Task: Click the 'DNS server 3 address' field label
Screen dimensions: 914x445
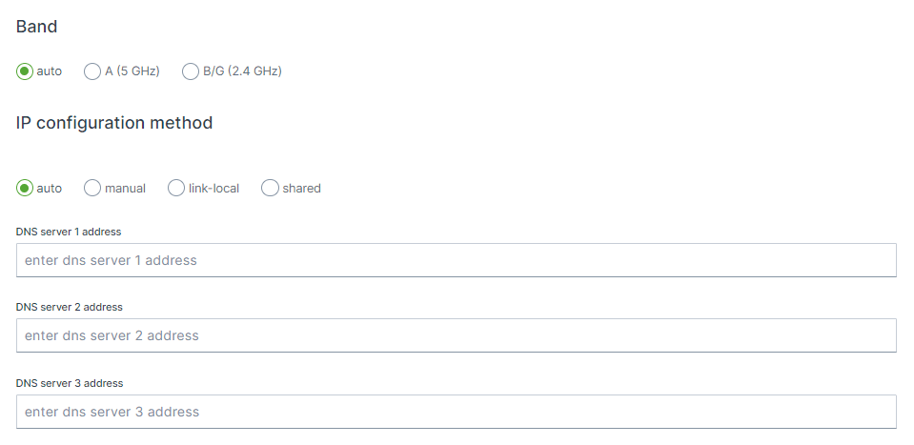Action: (70, 383)
